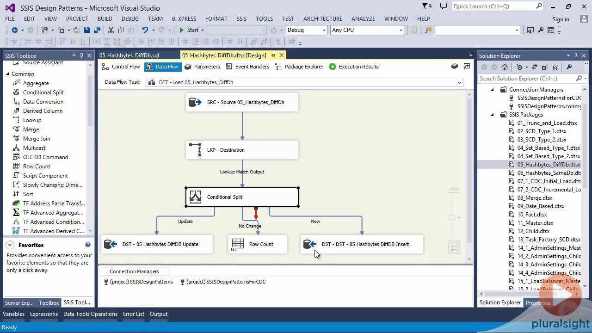Close the 05_Hashbytes_DiffDb.dtsx tab

pyautogui.click(x=282, y=55)
